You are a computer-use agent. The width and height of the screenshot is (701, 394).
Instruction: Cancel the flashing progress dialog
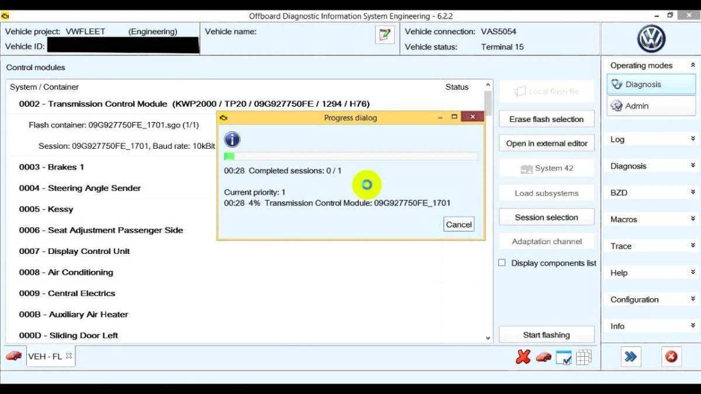[459, 224]
